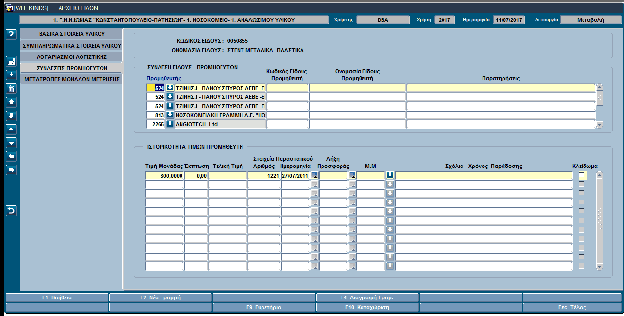Click the undo return icon in sidebar

pos(12,210)
